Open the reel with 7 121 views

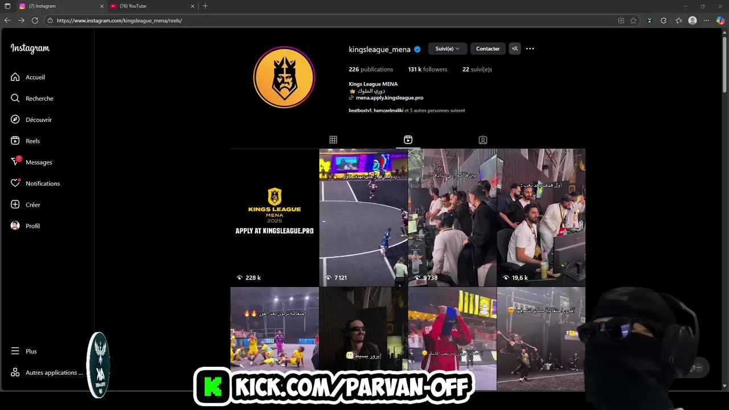coord(363,218)
